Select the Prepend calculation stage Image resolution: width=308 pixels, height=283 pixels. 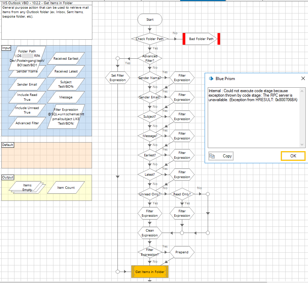[x=182, y=252]
